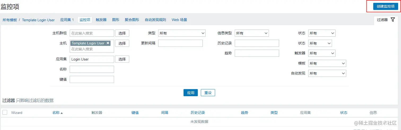Image resolution: width=401 pixels, height=130 pixels.
Task: Open the 聚合图形 tab
Action: (x=132, y=20)
